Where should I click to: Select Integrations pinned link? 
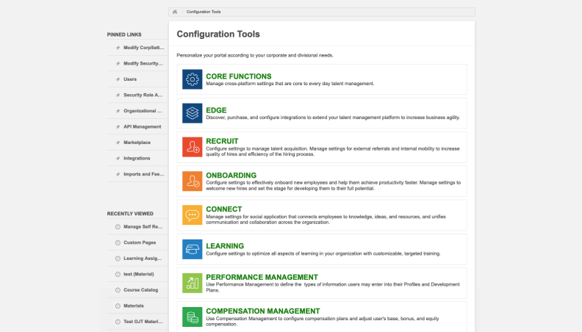[x=137, y=158]
